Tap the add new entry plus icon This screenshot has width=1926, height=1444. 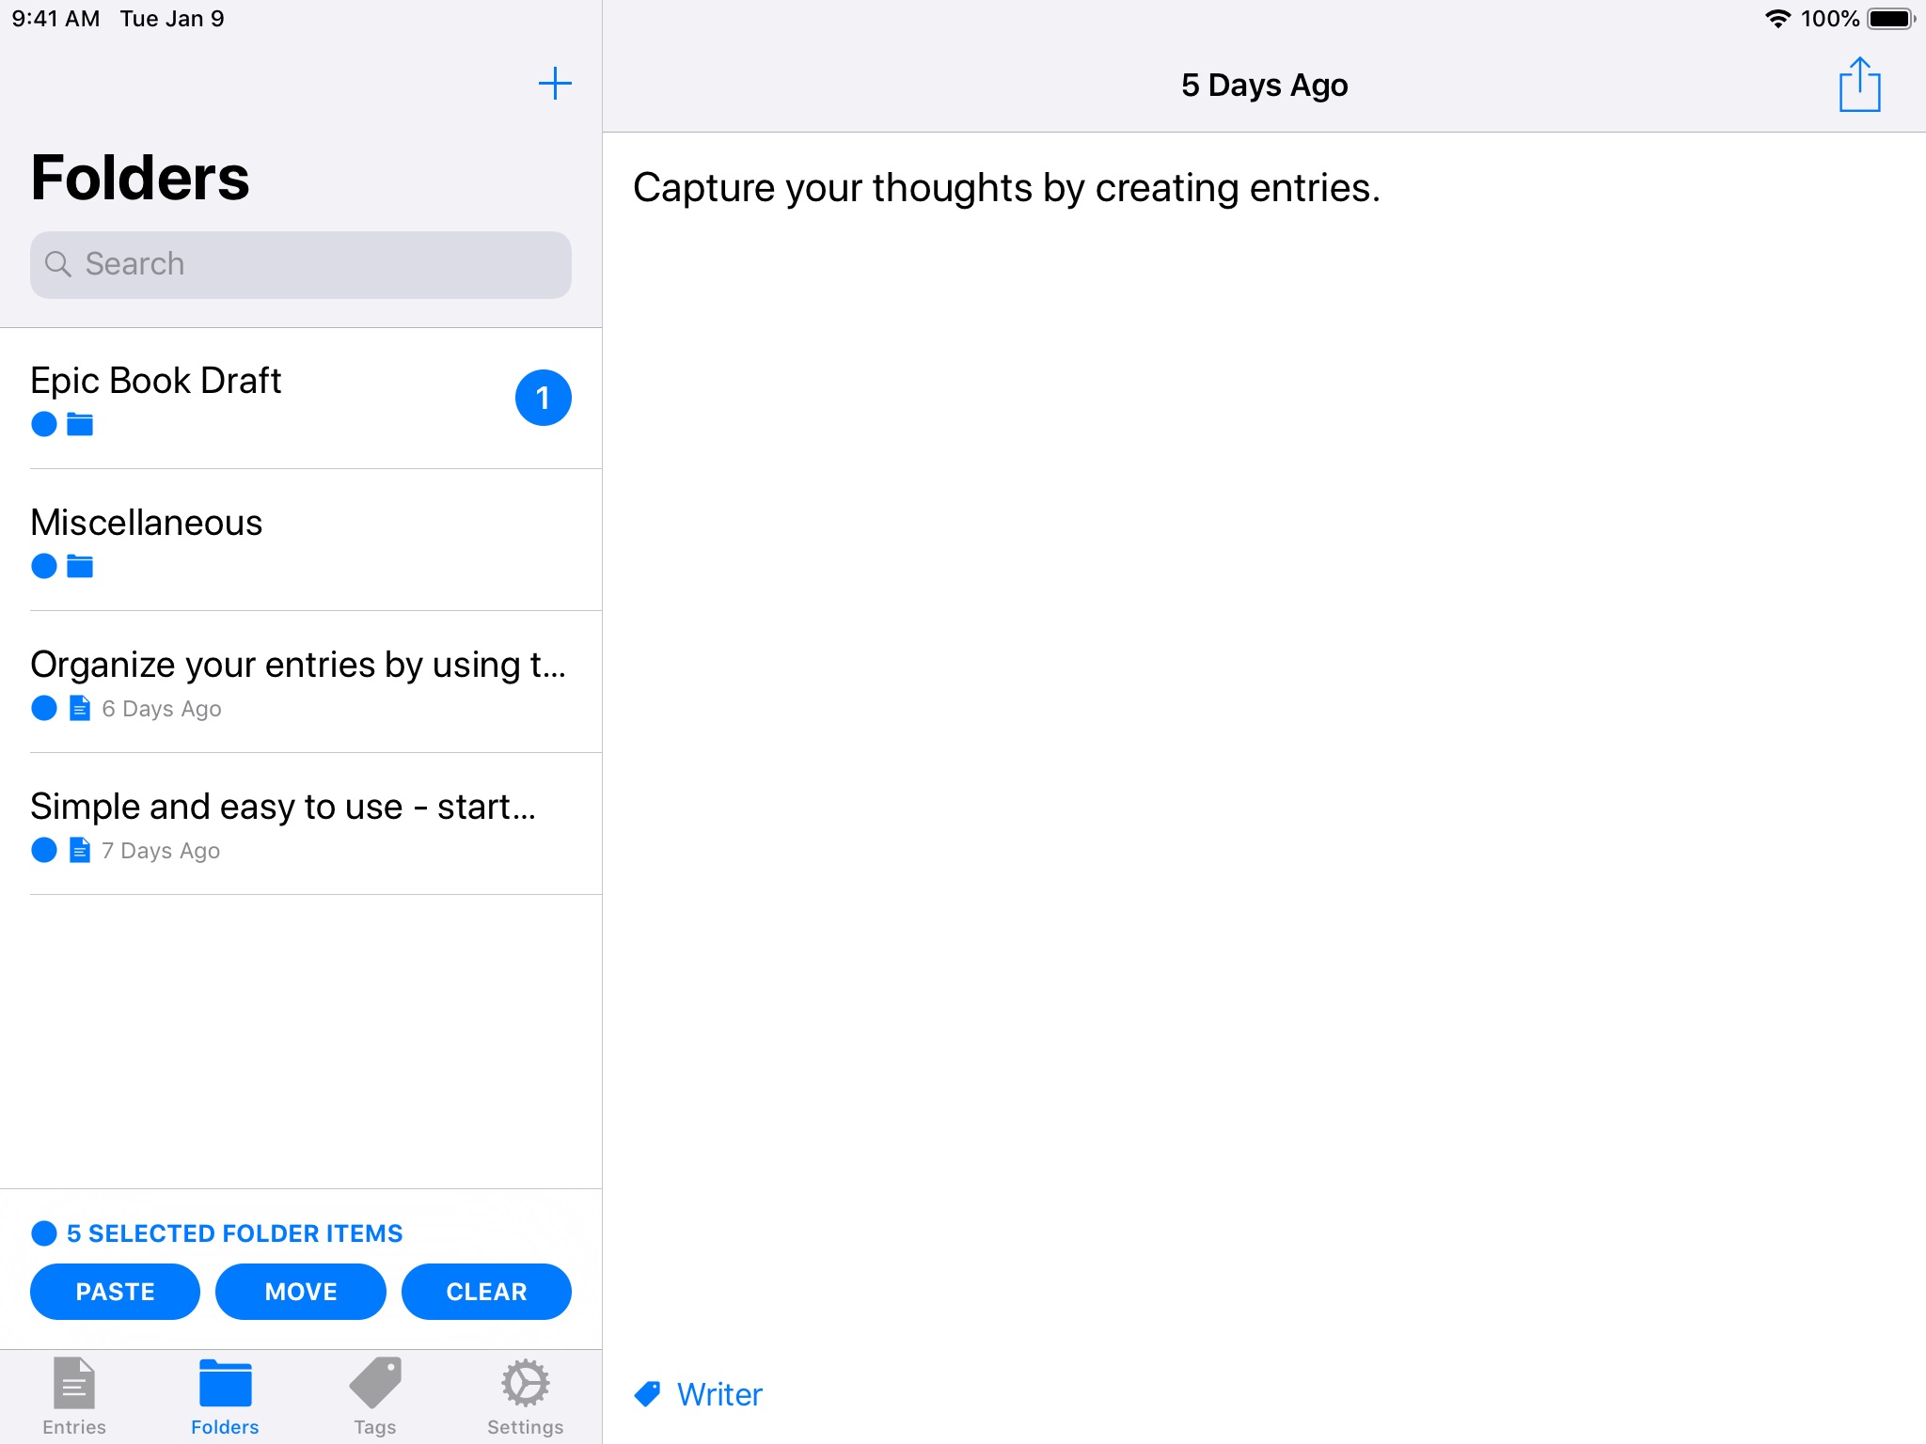[555, 84]
